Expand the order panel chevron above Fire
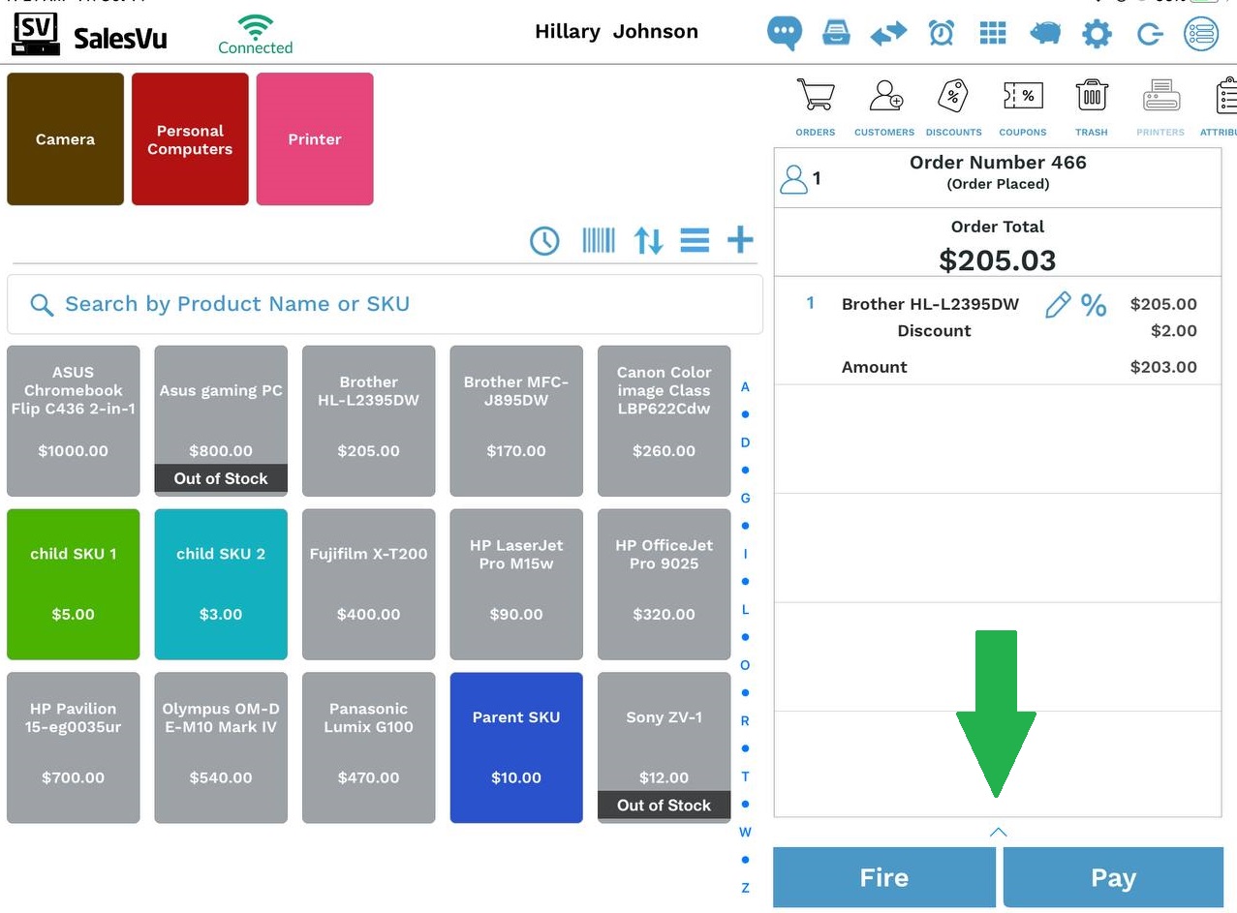The height and width of the screenshot is (913, 1237). click(999, 832)
